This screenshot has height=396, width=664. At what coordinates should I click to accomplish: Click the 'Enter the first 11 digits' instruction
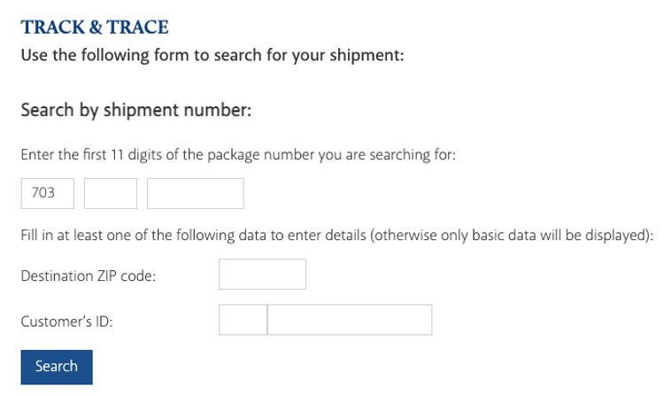(x=237, y=155)
